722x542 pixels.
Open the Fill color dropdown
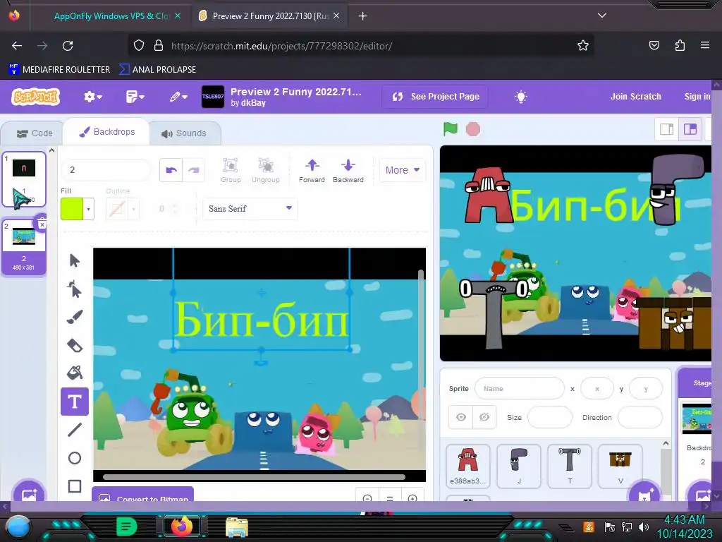(x=88, y=209)
